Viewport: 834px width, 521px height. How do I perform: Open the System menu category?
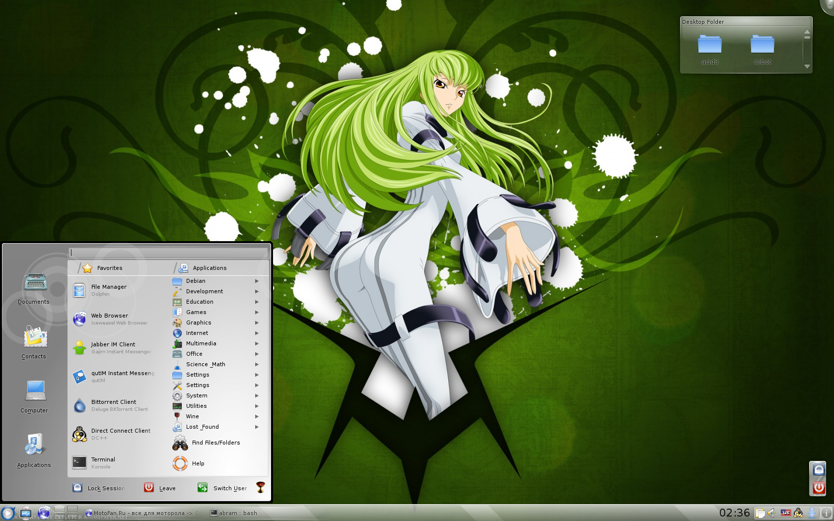(x=216, y=395)
